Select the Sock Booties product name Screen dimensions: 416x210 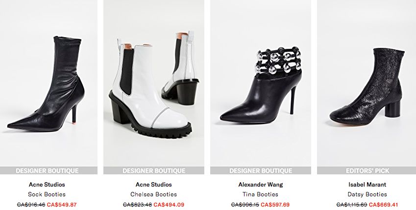(x=47, y=194)
